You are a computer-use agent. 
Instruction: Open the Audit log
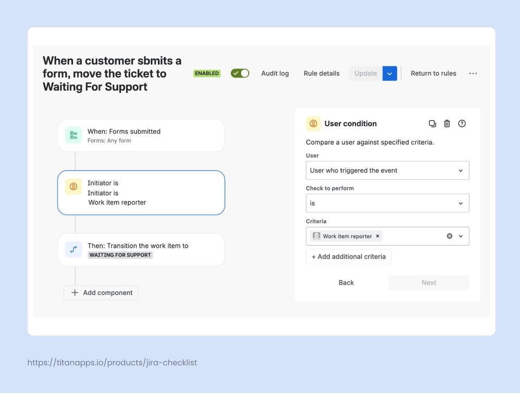pyautogui.click(x=275, y=73)
